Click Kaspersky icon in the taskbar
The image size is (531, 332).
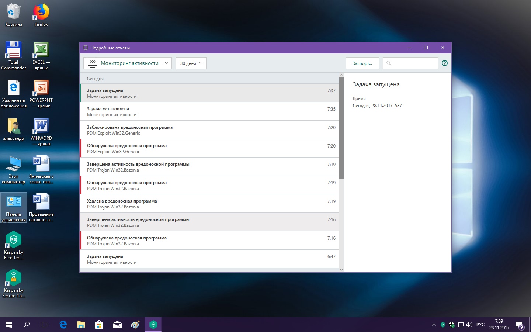click(153, 325)
